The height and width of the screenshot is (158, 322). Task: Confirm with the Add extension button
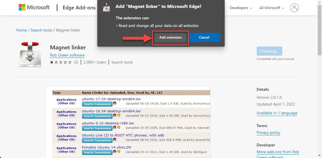tap(170, 37)
